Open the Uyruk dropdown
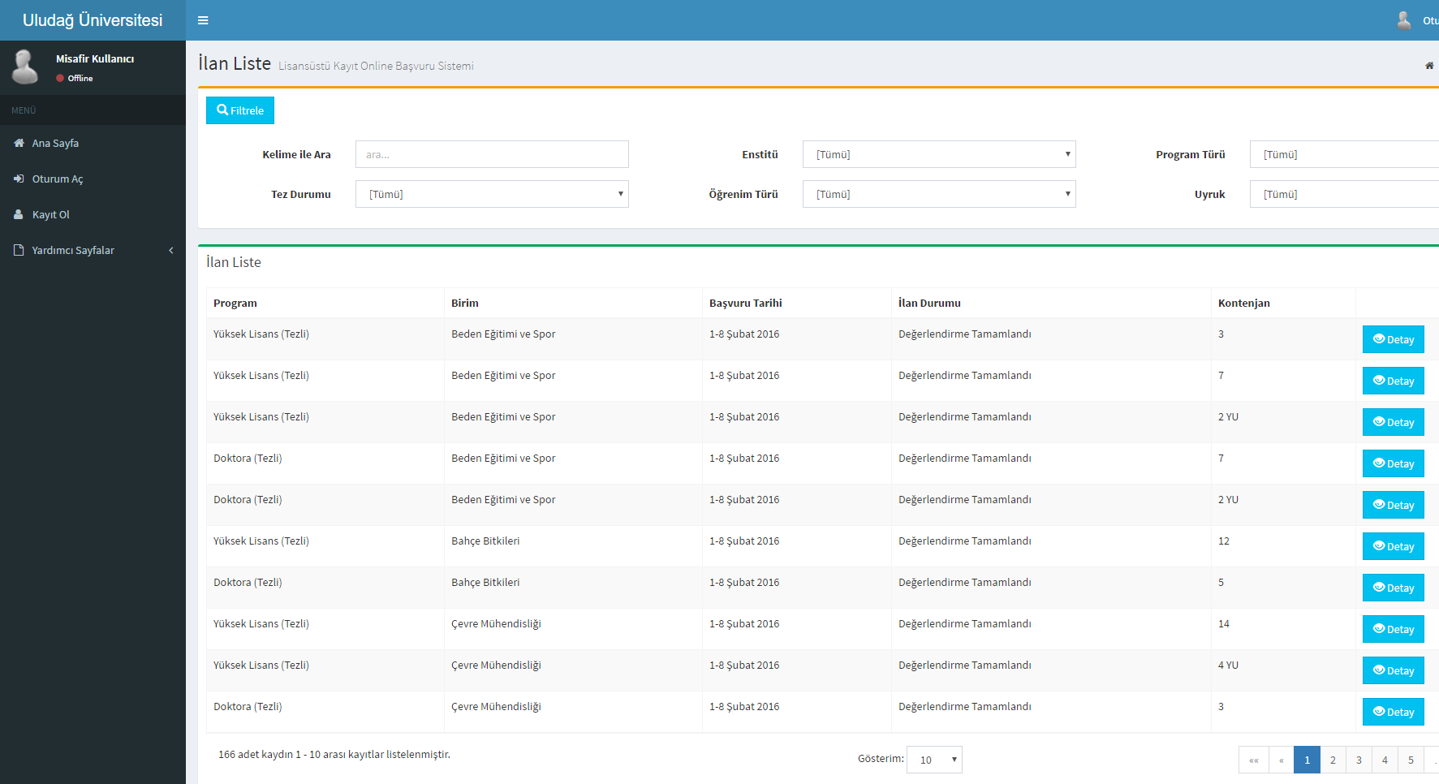 1344,194
